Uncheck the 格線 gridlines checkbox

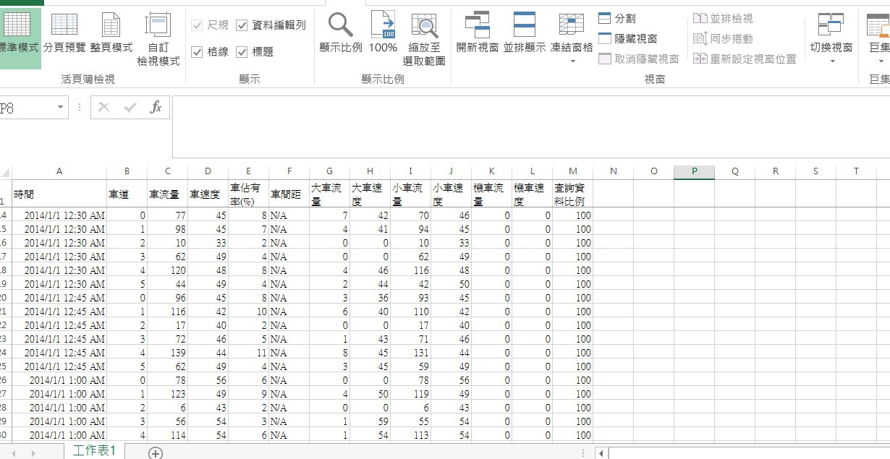pyautogui.click(x=197, y=52)
